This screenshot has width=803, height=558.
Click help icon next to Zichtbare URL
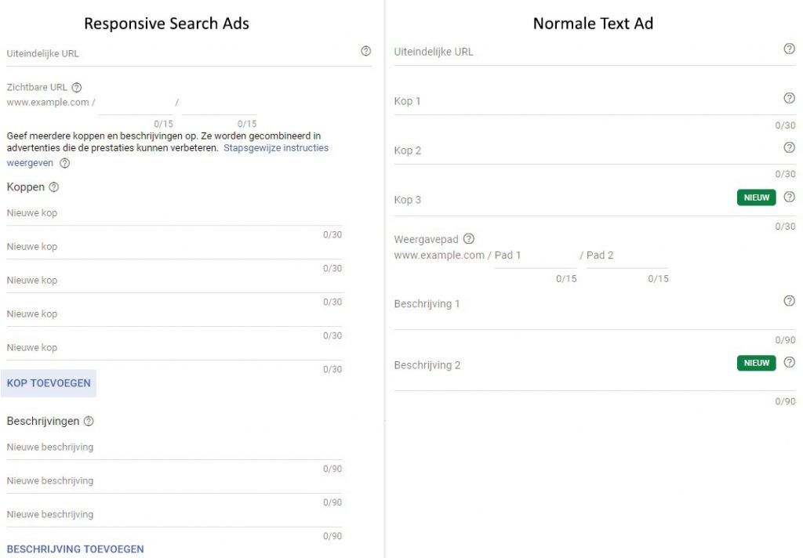coord(77,88)
